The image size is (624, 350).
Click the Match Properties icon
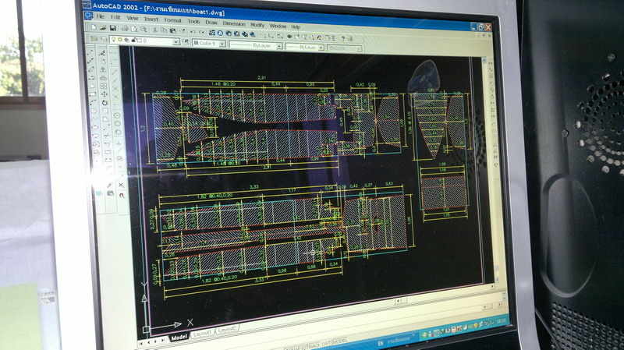pos(182,31)
